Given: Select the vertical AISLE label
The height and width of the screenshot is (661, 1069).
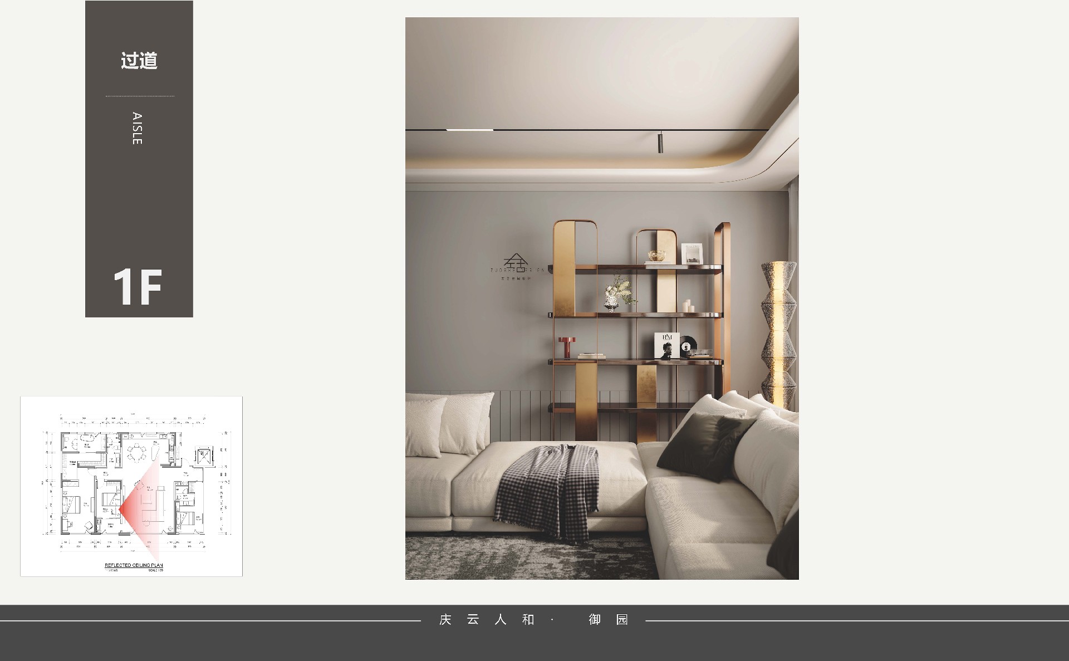Looking at the screenshot, I should coord(137,129).
